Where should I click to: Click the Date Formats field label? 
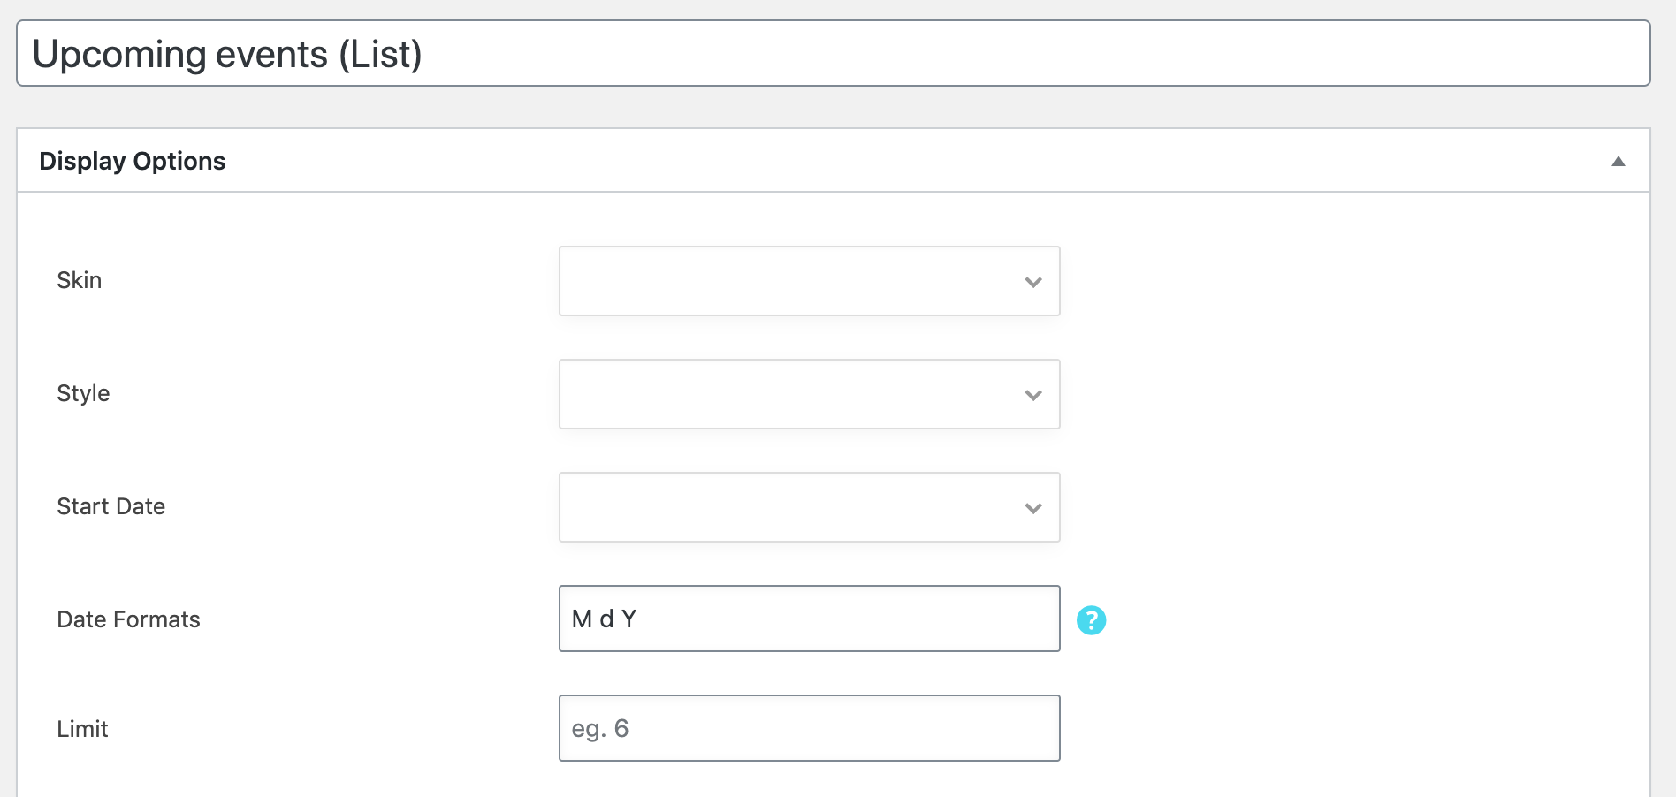(128, 619)
